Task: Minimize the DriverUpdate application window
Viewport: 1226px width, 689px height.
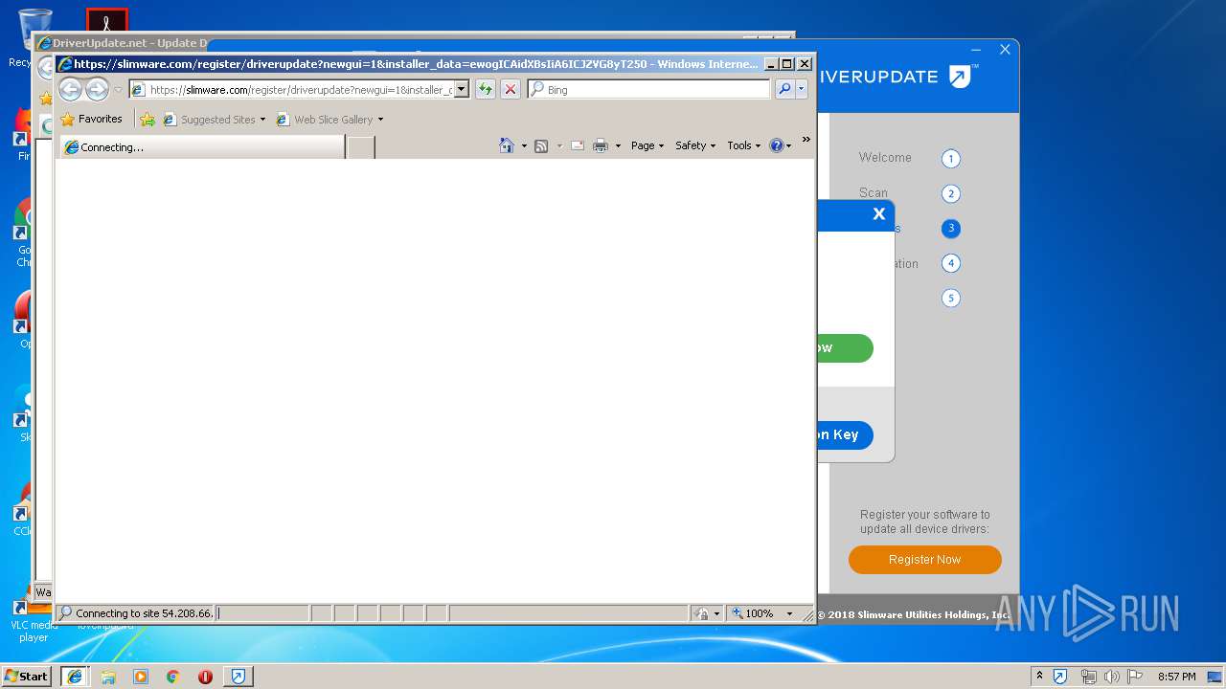Action: pos(976,50)
